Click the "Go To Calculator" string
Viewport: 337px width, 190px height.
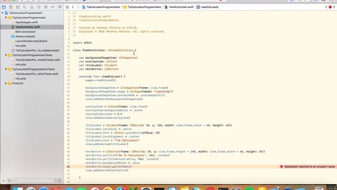click(x=131, y=155)
